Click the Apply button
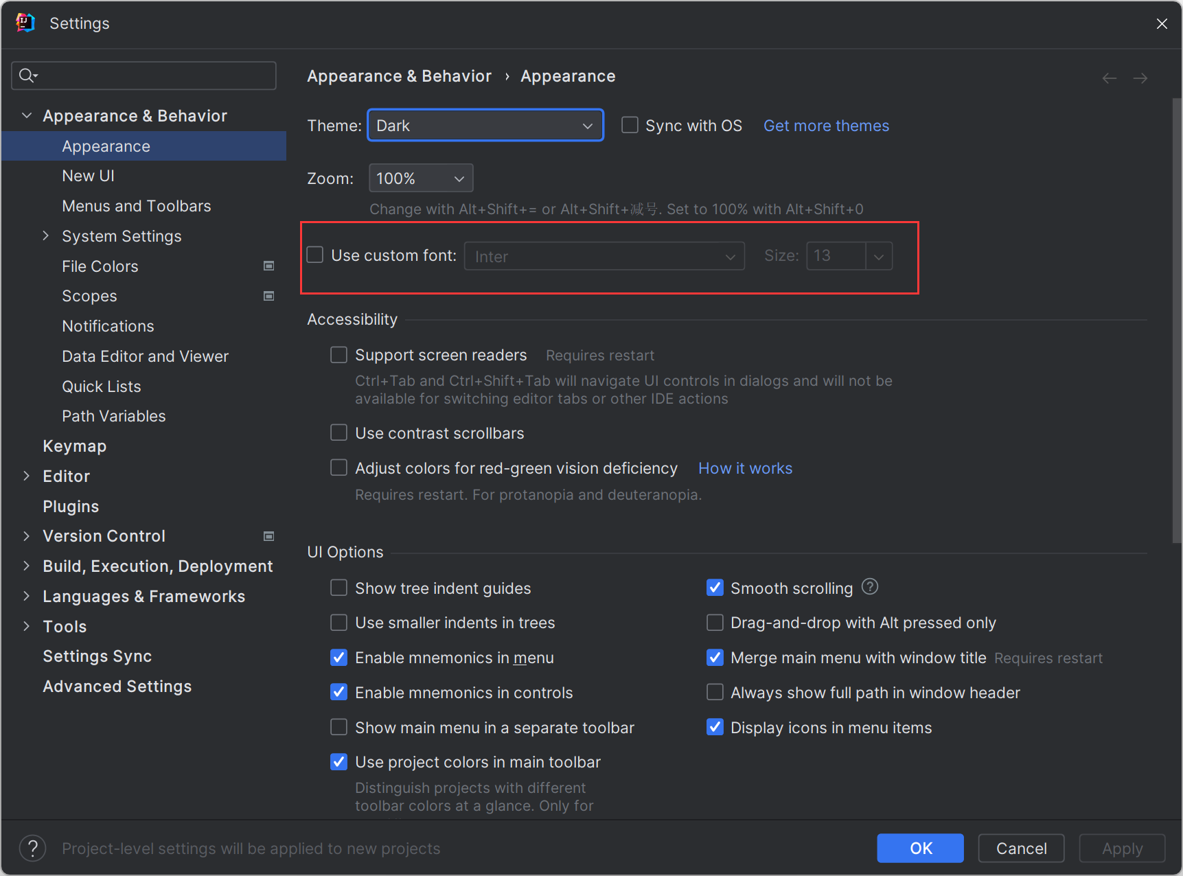Viewport: 1183px width, 876px height. click(x=1122, y=848)
